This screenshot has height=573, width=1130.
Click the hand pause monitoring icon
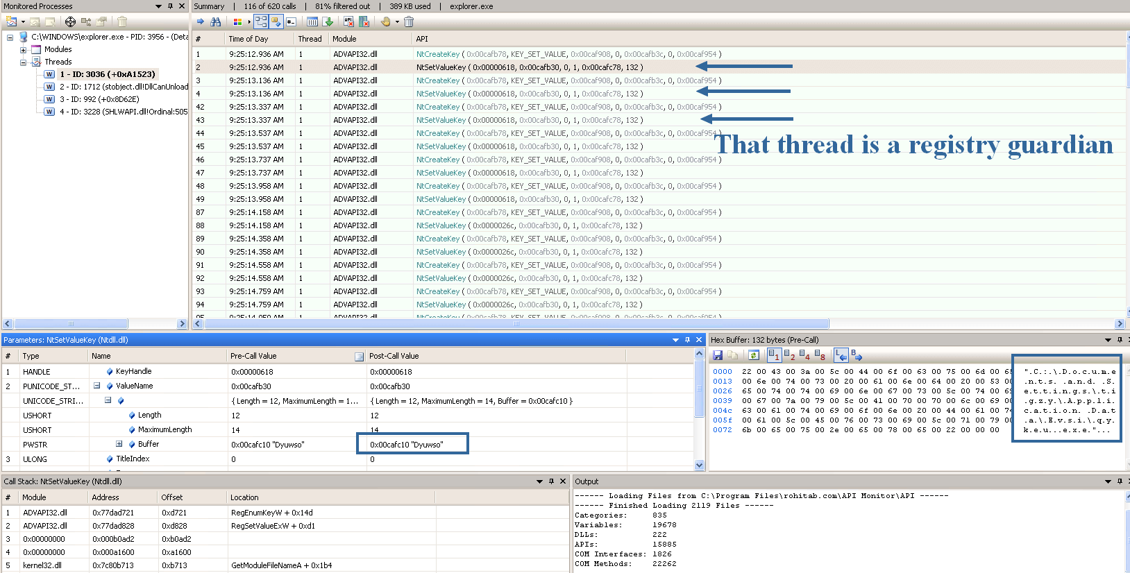[386, 22]
